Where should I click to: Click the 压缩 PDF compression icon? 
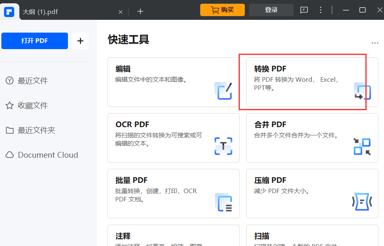click(362, 202)
